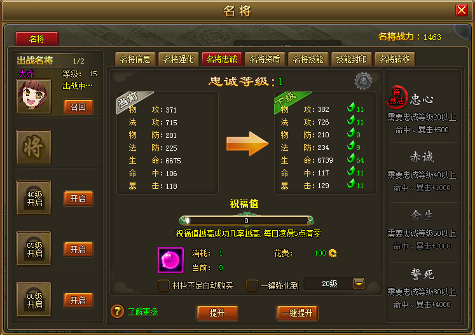Click the gold coin cost icon

[x=333, y=253]
